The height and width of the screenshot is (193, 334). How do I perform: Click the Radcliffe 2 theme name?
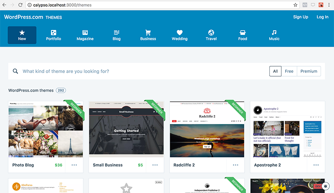184,165
